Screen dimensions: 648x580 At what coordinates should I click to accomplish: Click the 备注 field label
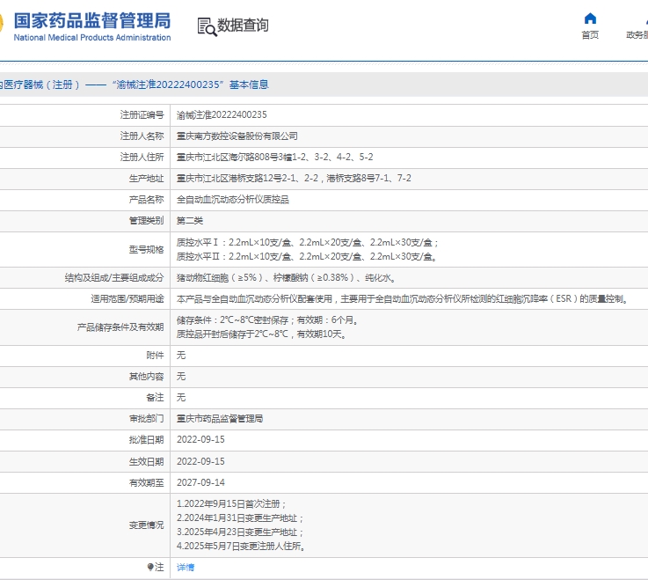pos(155,398)
